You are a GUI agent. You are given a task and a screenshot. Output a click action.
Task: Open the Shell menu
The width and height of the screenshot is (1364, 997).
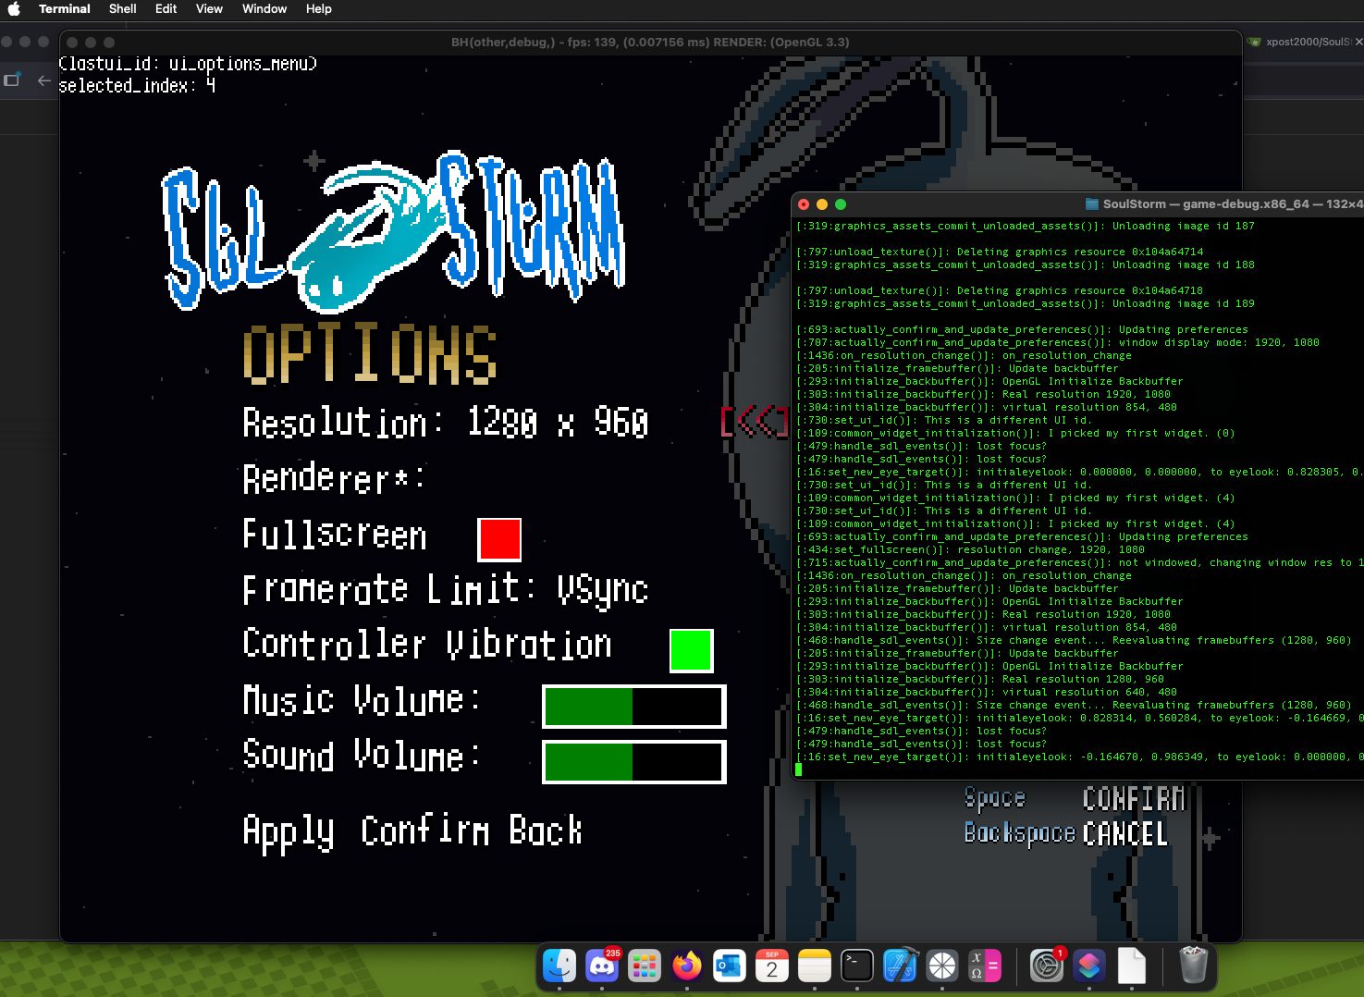(122, 9)
